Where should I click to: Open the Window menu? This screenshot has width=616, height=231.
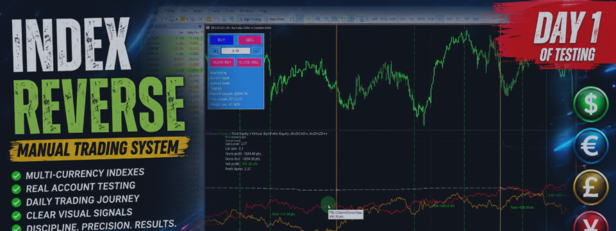click(246, 11)
